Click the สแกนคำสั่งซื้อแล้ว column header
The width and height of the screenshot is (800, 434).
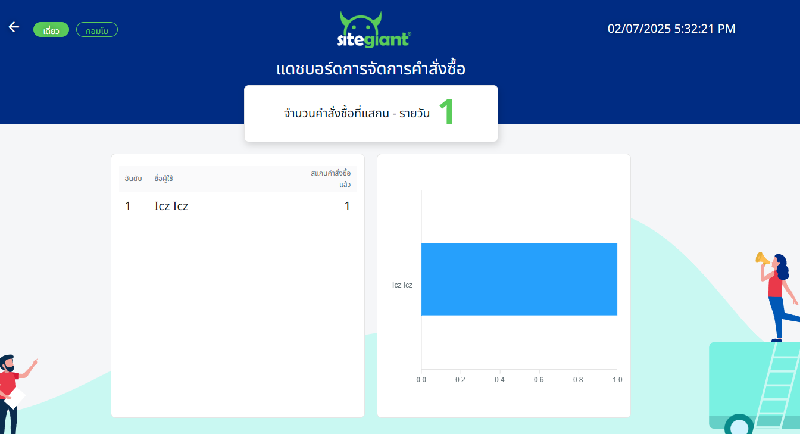click(331, 179)
